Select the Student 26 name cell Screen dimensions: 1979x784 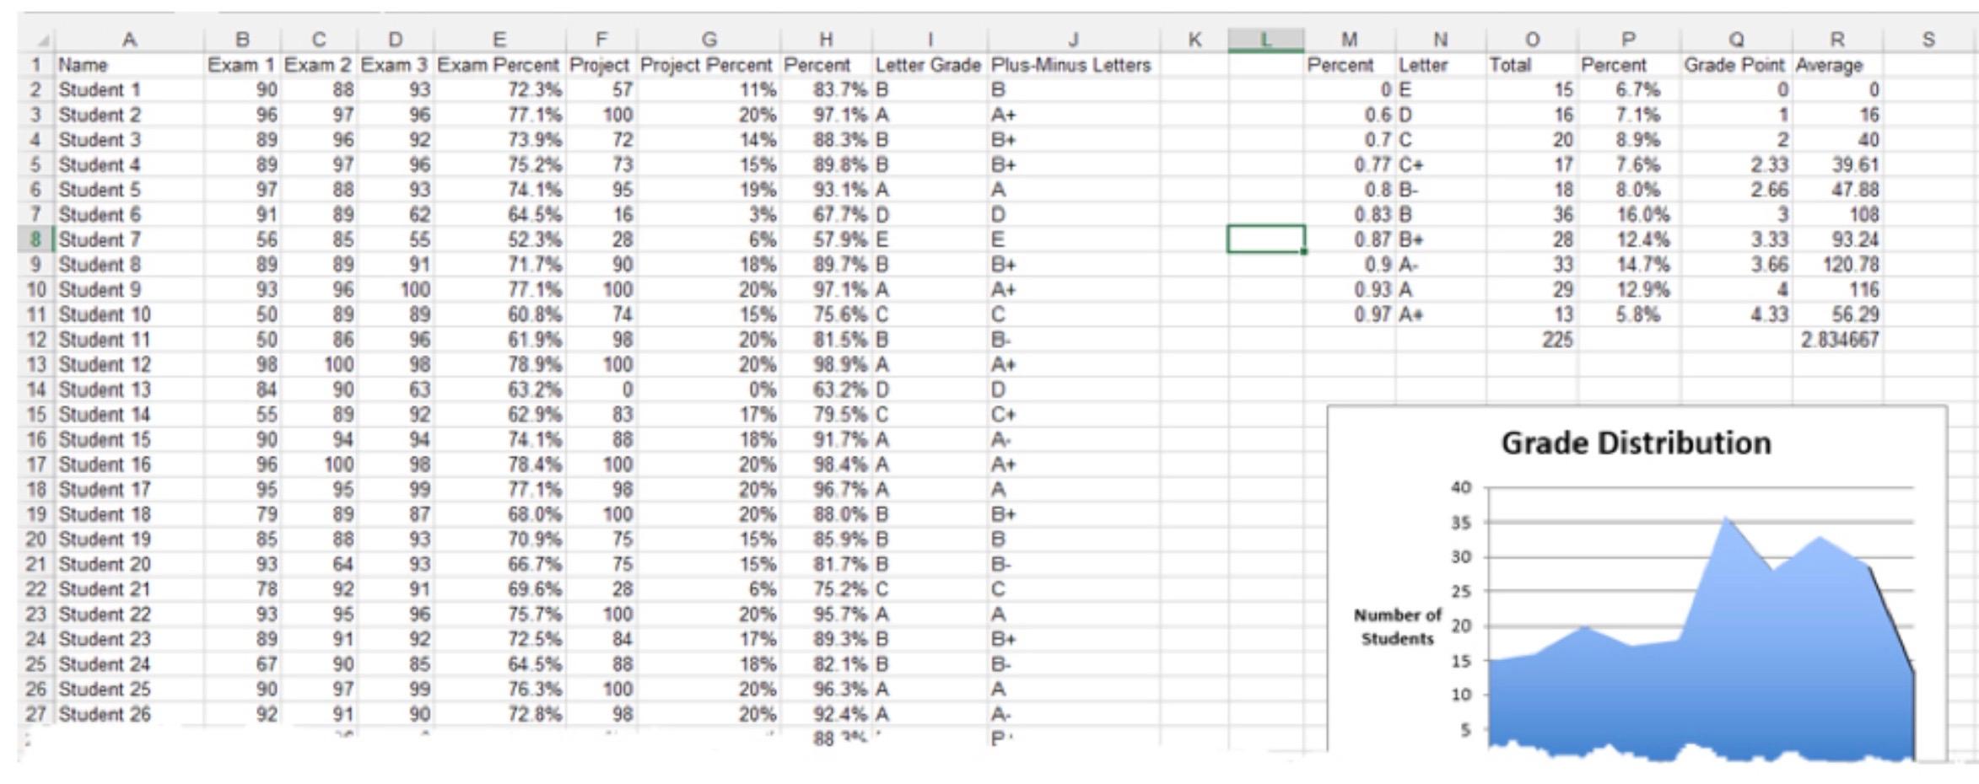[x=129, y=714]
